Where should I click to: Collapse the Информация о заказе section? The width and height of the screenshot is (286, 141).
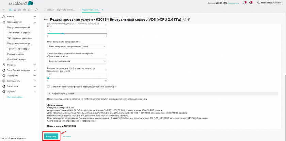pos(49,93)
